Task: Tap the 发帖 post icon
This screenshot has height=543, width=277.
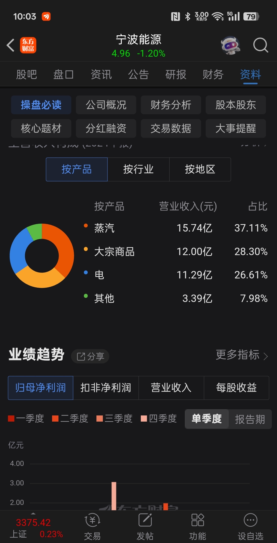Action: pyautogui.click(x=145, y=520)
